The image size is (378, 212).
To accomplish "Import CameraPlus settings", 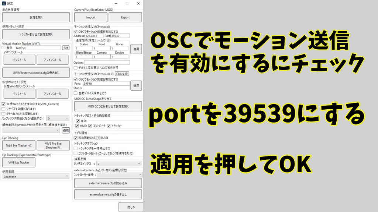I will pyautogui.click(x=91, y=17).
